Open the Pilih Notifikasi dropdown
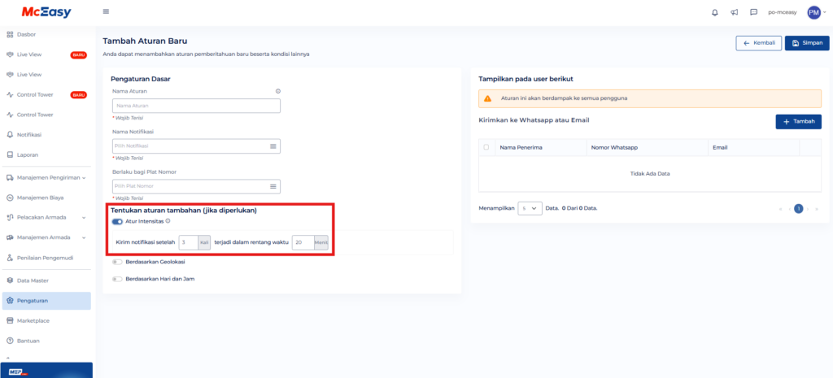Viewport: 833px width, 378px height. click(196, 146)
